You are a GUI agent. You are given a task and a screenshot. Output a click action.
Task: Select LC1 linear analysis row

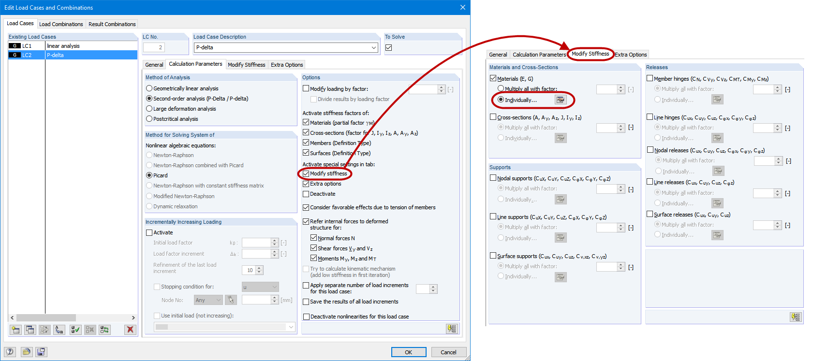click(x=73, y=46)
